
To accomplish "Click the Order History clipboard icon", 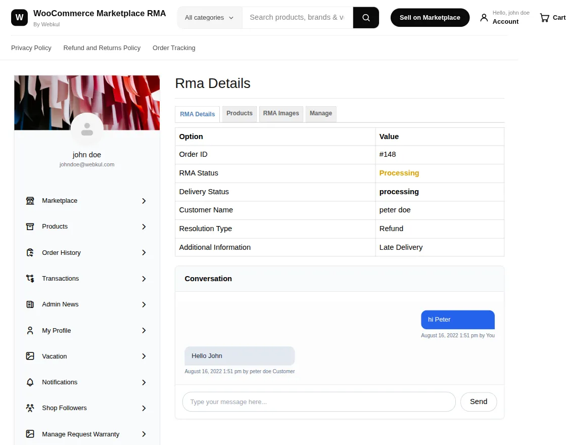I will point(30,252).
